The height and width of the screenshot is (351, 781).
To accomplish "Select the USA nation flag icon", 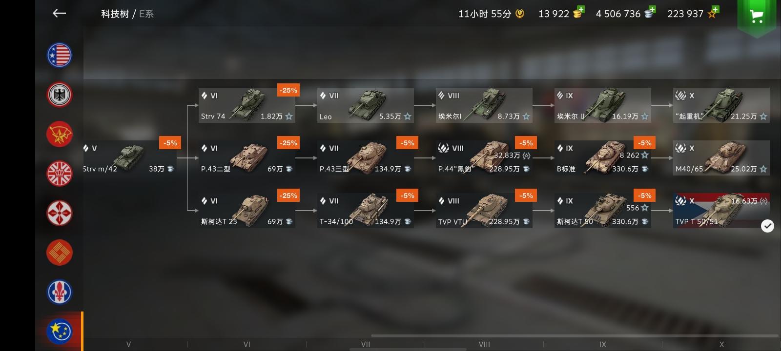I will tap(60, 55).
